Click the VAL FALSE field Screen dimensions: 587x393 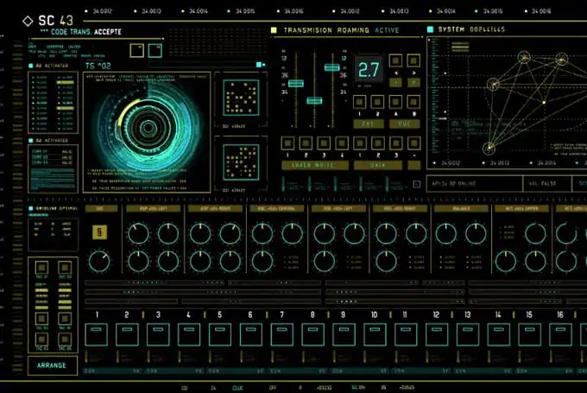tap(547, 184)
